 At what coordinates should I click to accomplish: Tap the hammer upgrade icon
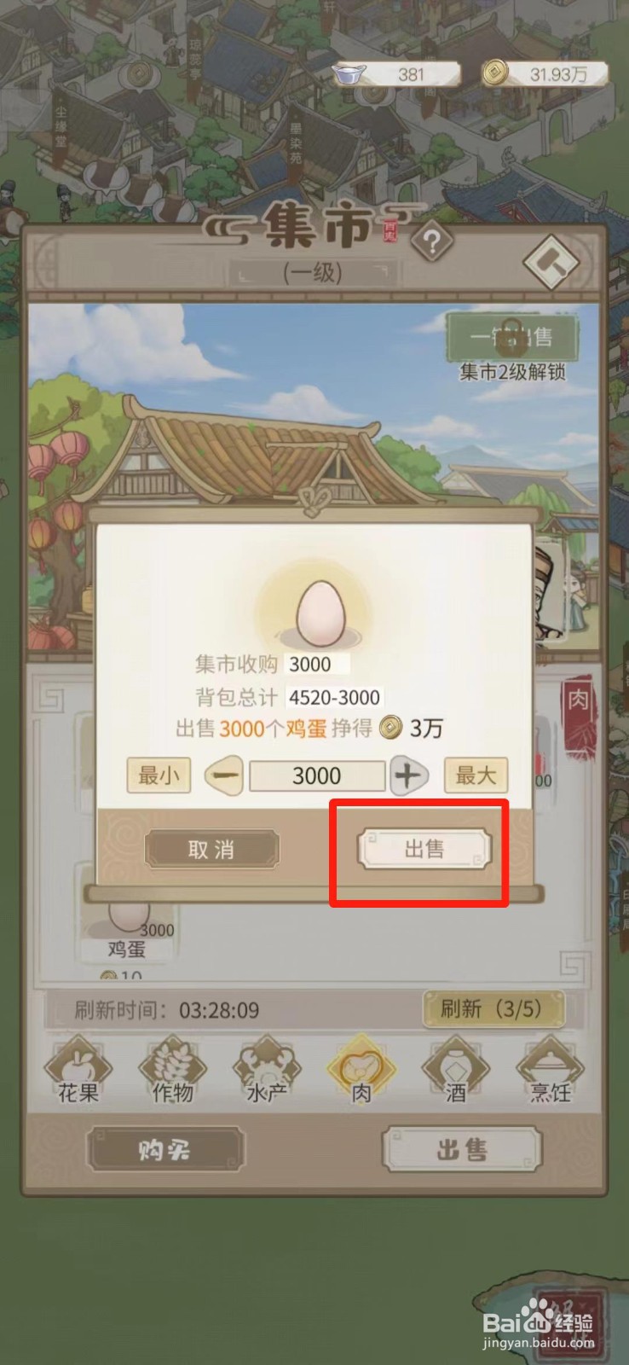click(x=551, y=263)
